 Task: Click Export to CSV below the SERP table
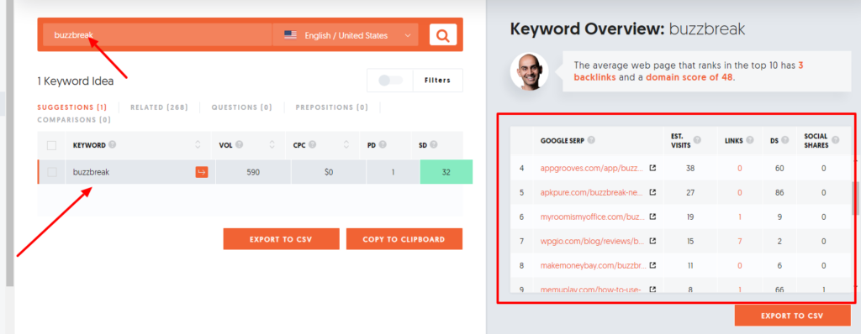pos(792,316)
